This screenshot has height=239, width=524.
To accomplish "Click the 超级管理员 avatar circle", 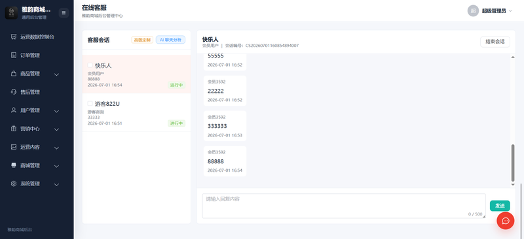I will tap(473, 10).
